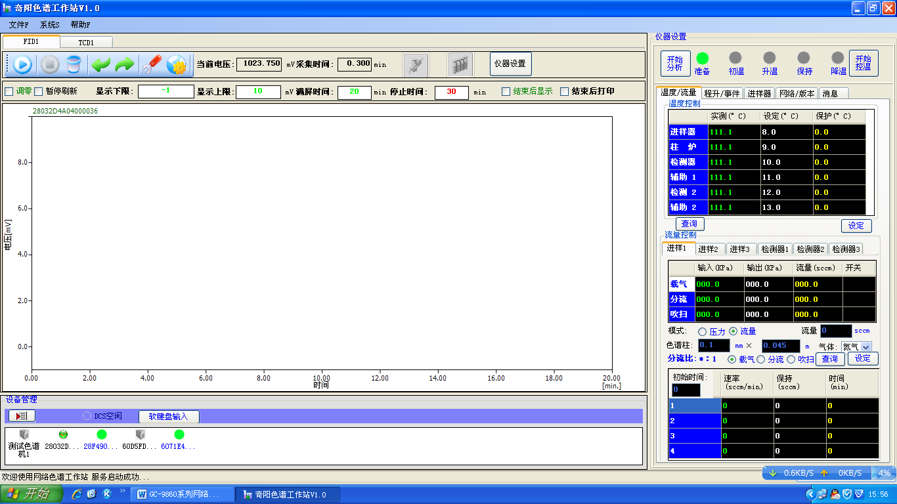Open the 文件F menu

tap(18, 24)
